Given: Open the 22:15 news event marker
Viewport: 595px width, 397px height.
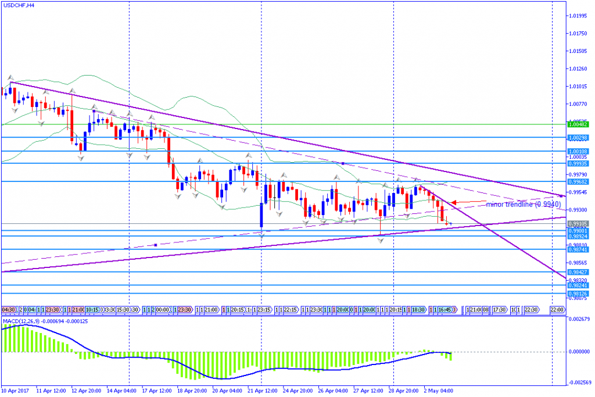Looking at the screenshot, I should [x=291, y=310].
